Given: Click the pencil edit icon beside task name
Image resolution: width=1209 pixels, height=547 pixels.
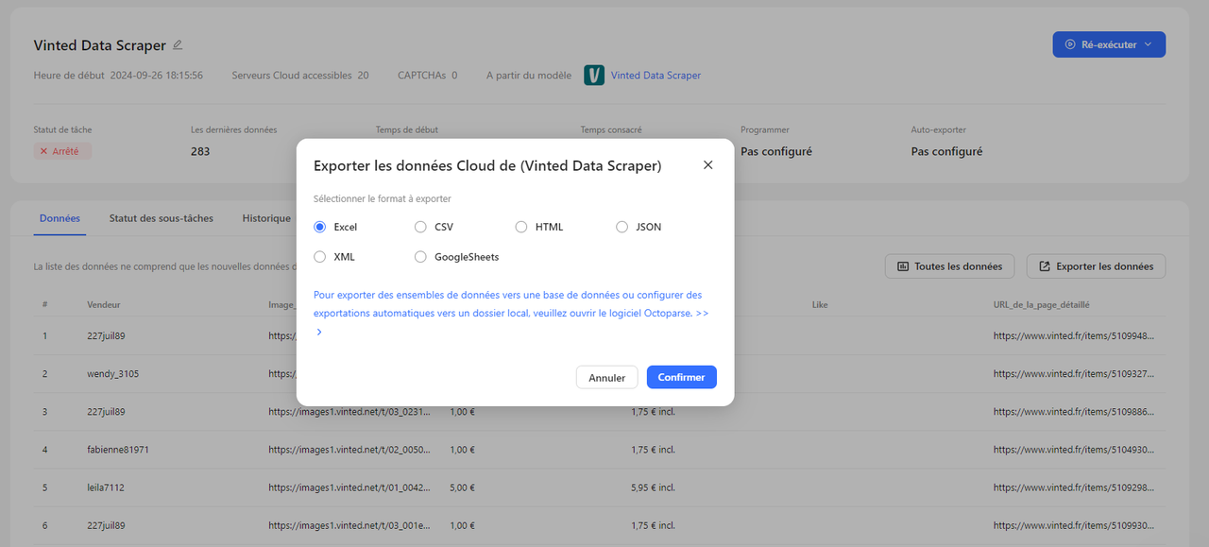Looking at the screenshot, I should click(x=178, y=44).
